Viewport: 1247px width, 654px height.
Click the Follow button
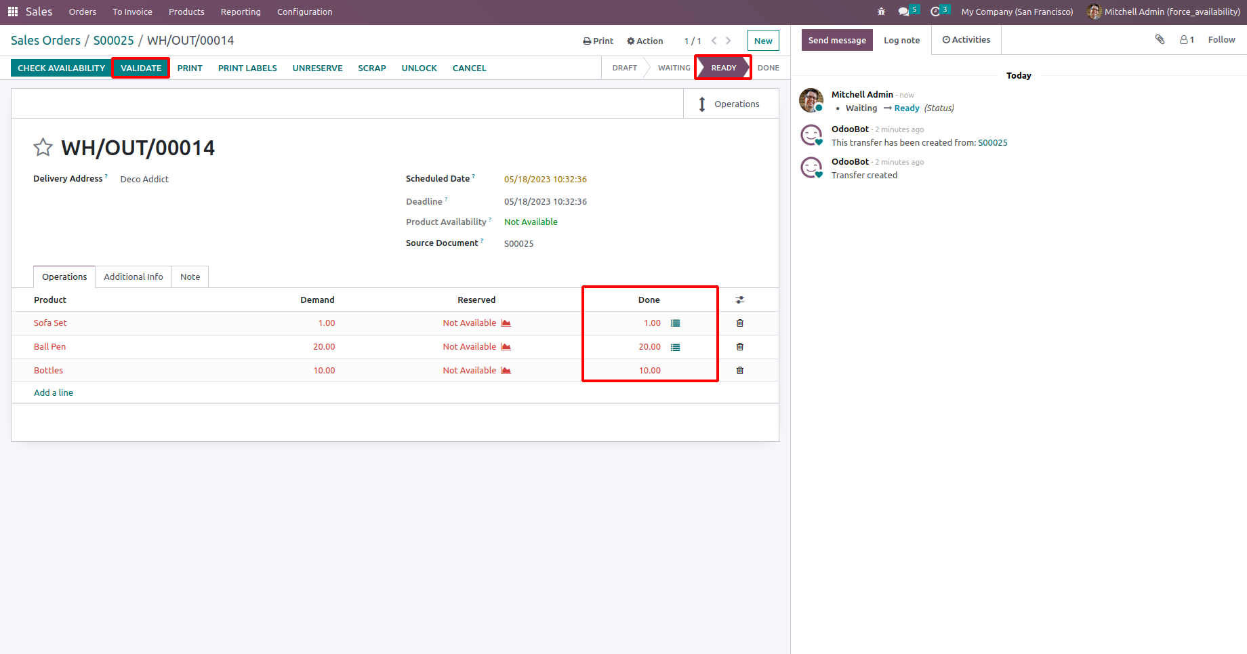pos(1221,40)
